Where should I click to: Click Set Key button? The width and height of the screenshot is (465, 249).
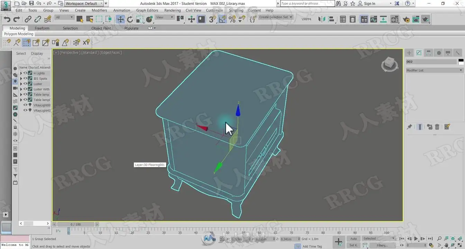click(353, 245)
